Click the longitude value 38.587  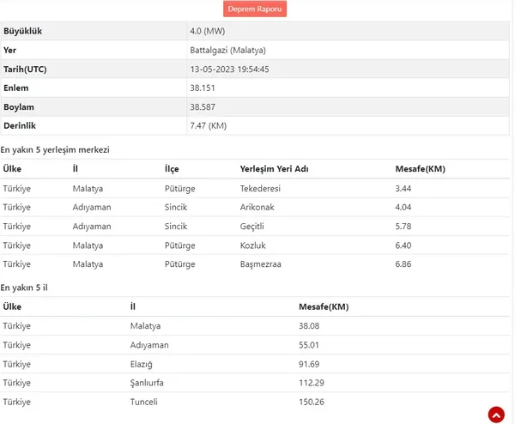click(x=203, y=107)
